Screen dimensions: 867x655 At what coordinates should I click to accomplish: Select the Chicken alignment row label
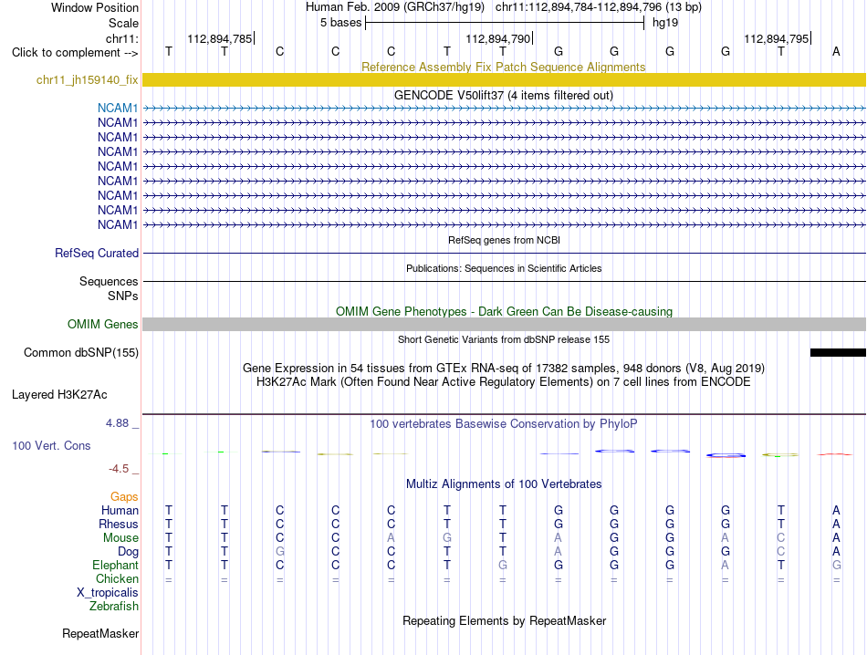pos(117,578)
